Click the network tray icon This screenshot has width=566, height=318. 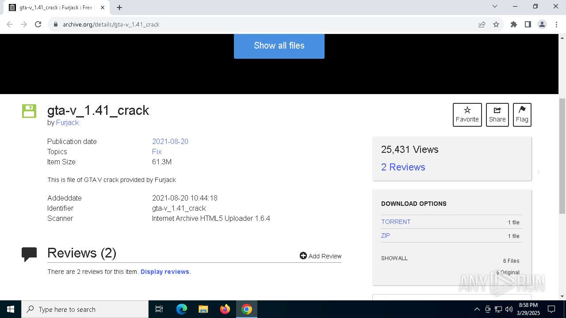point(498,309)
